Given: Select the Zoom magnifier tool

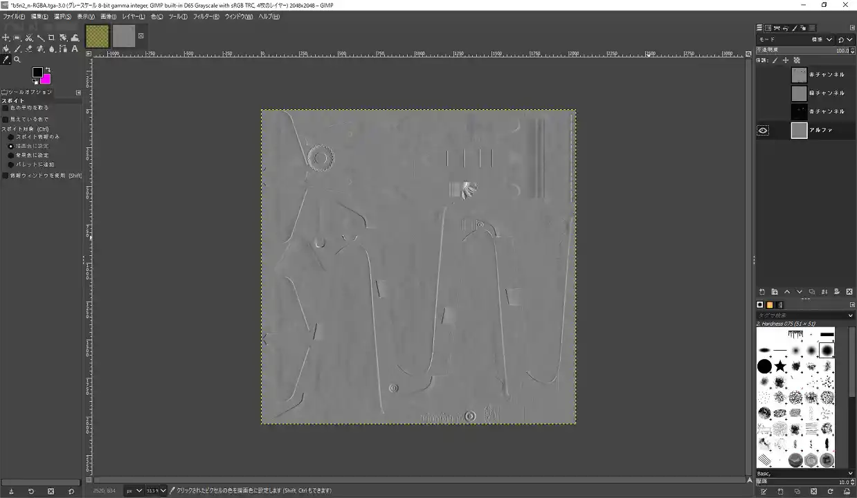Looking at the screenshot, I should [17, 60].
